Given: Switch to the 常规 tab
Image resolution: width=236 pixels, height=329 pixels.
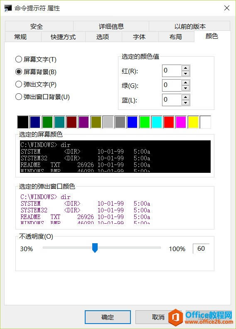Looking at the screenshot, I should coord(23,37).
